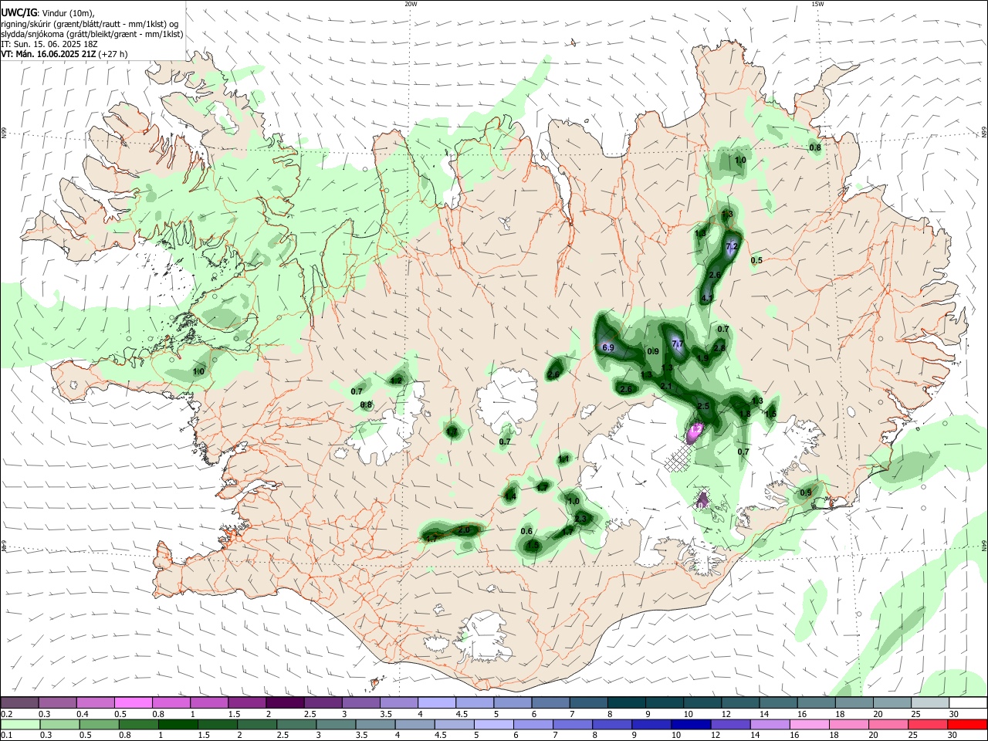988x741 pixels.
Task: Click the dusky purple 0.2 swatch in the upper scale
Action: [x=19, y=703]
